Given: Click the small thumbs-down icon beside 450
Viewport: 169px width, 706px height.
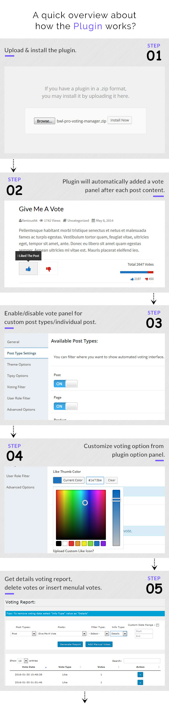Looking at the screenshot, I should [x=147, y=279].
